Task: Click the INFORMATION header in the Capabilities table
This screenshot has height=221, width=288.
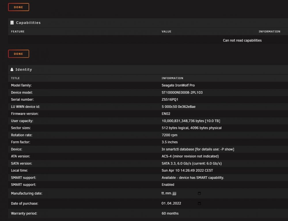Action: 270,31
